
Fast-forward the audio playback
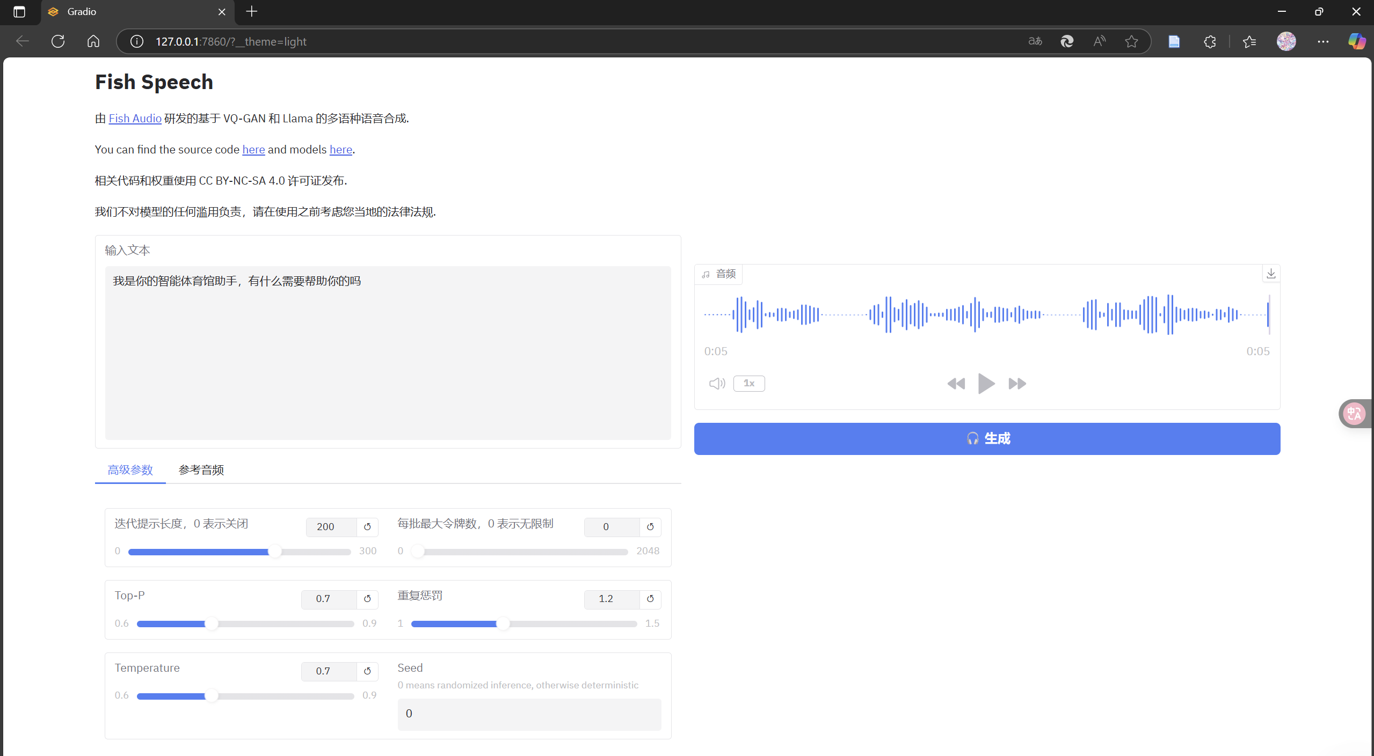tap(1017, 384)
